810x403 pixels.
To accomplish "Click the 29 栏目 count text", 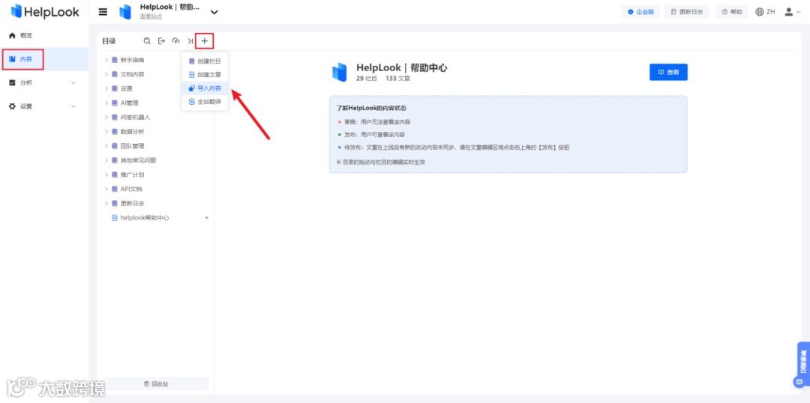I will [367, 79].
